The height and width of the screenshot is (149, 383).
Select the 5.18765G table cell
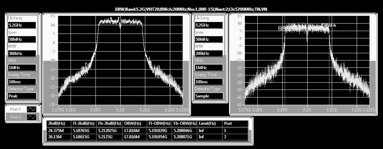pos(84,131)
